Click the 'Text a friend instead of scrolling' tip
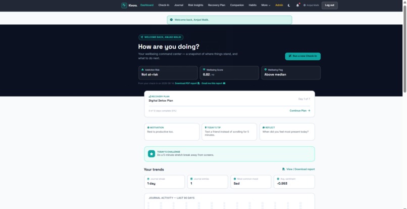The width and height of the screenshot is (407, 209). tap(227, 133)
